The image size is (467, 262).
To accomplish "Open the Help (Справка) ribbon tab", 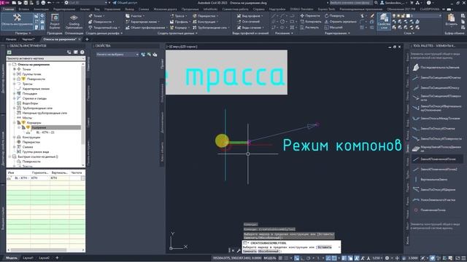I will (258, 9).
